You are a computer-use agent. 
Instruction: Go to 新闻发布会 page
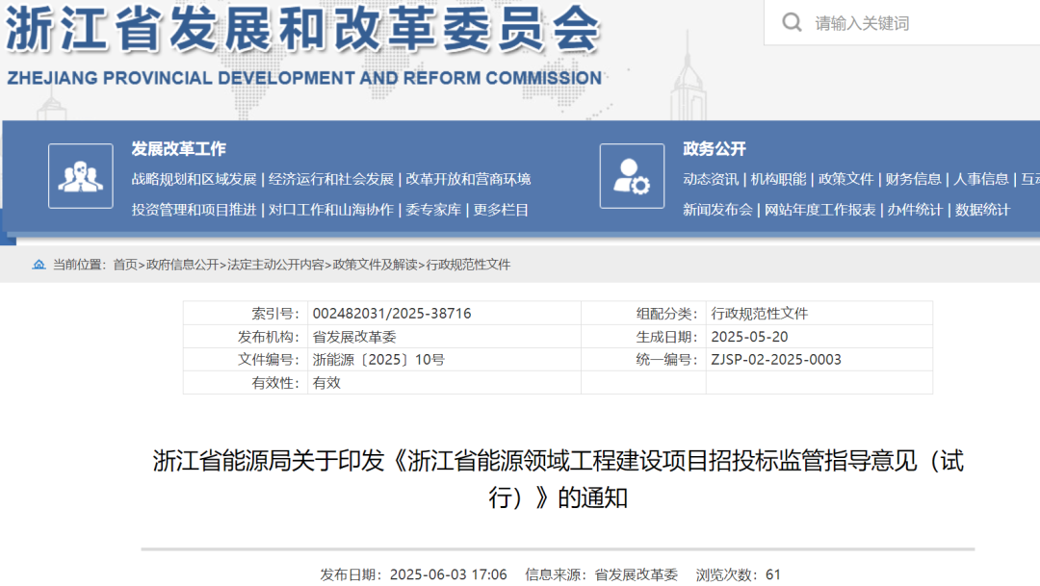pos(717,210)
